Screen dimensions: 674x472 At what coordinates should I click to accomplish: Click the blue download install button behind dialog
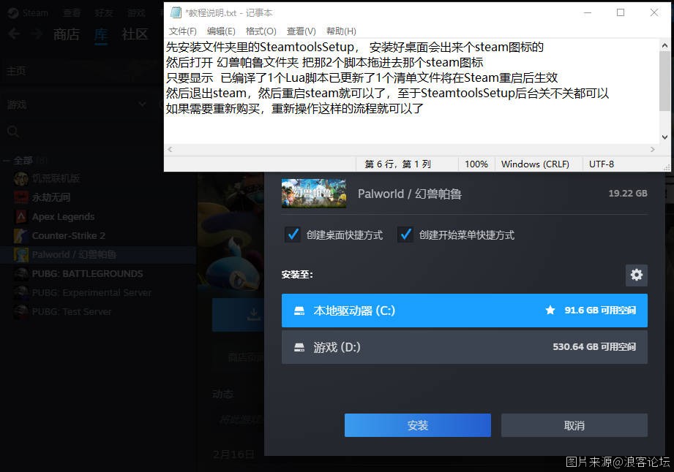pos(238,315)
